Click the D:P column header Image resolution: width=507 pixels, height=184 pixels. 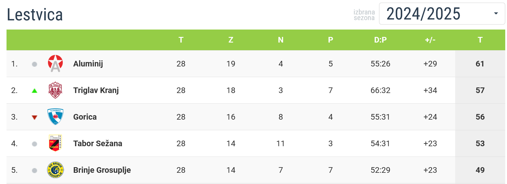pos(381,40)
